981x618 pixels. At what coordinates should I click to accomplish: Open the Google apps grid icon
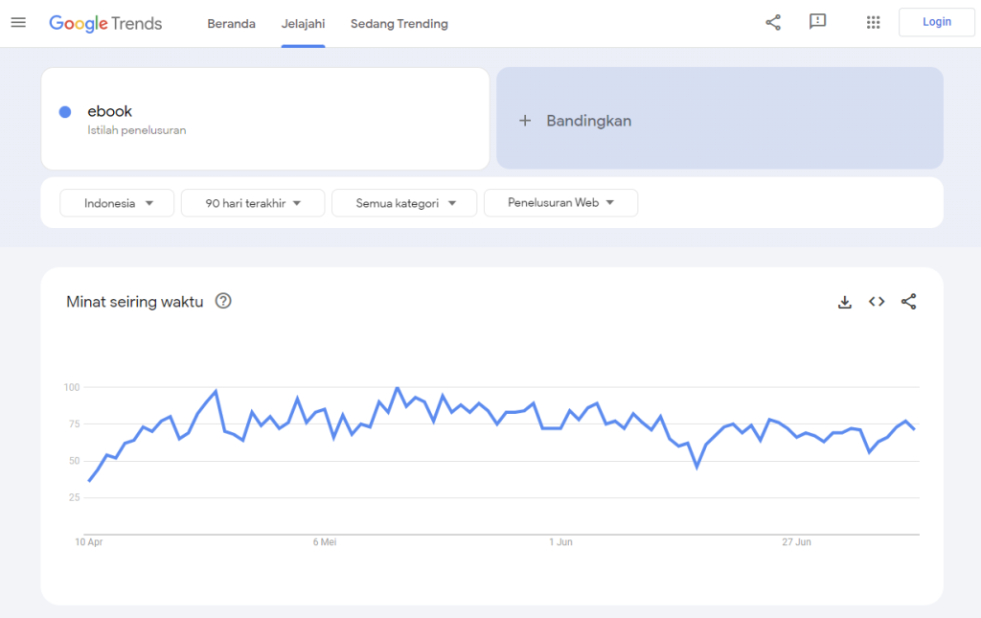(873, 22)
